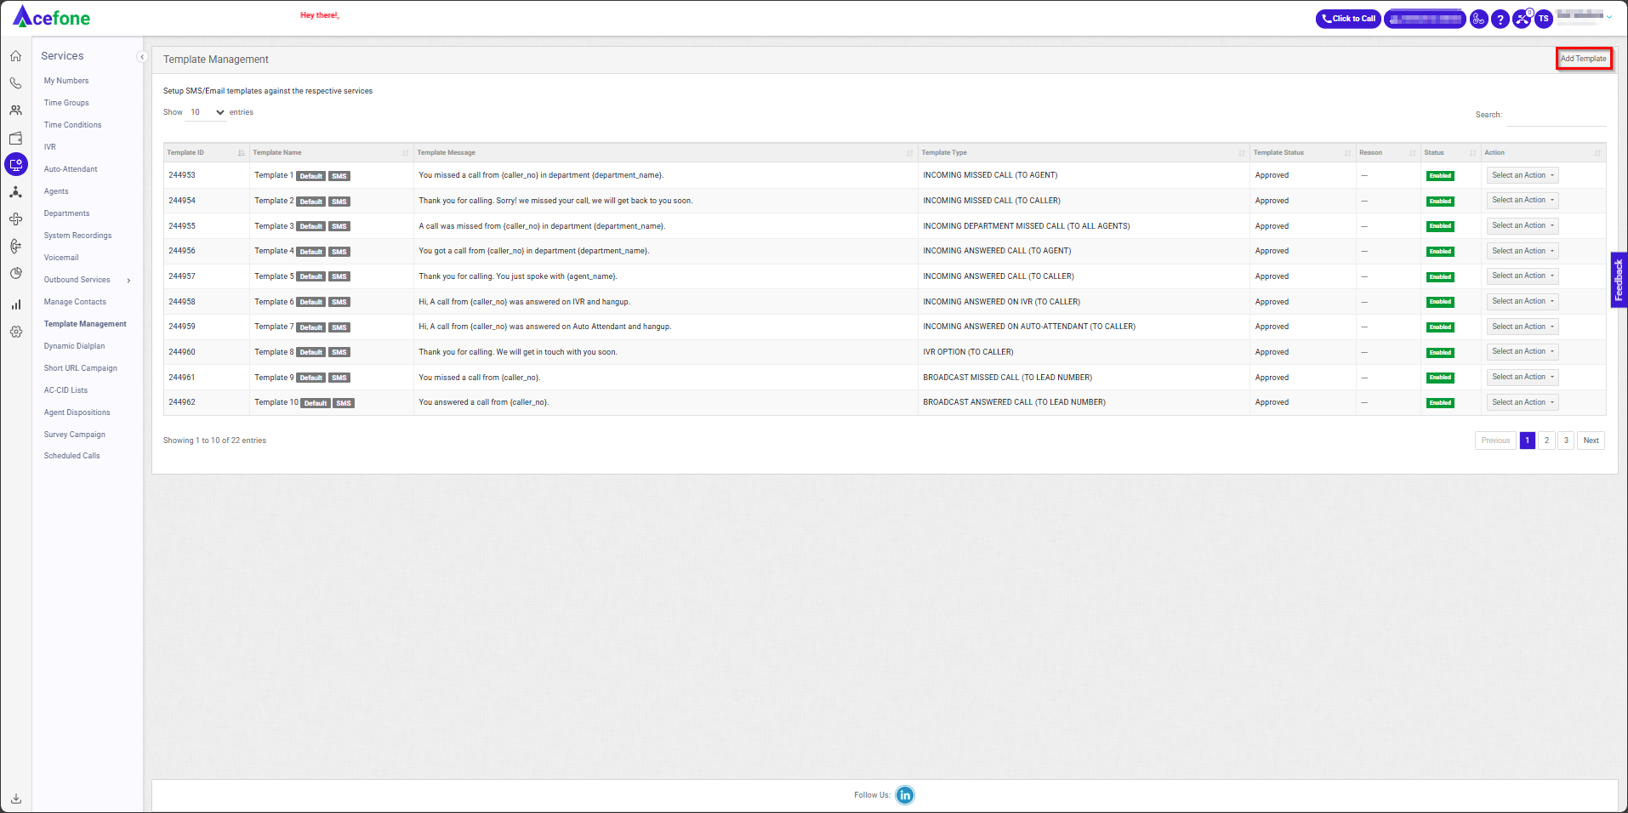Open Select an Action for Template 5
The height and width of the screenshot is (813, 1628).
(x=1523, y=276)
